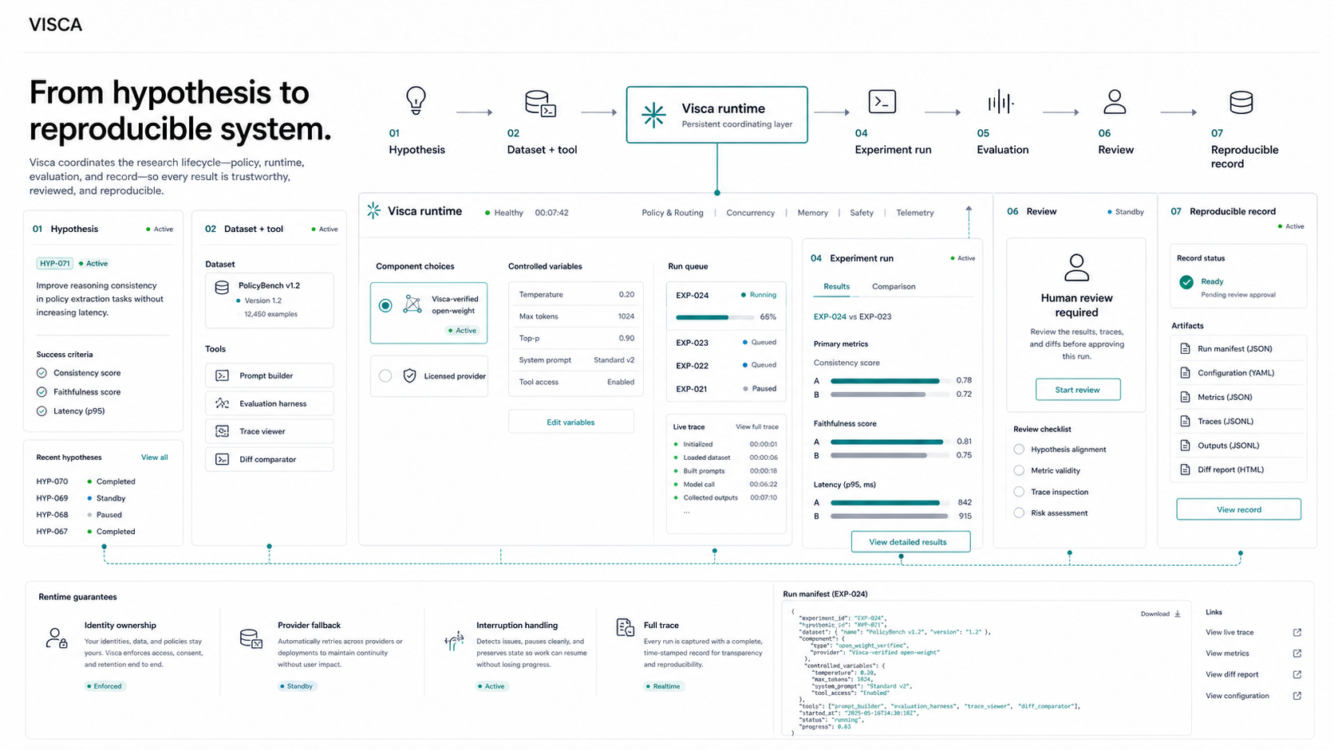Click the EXP-024 progress bar

[714, 317]
